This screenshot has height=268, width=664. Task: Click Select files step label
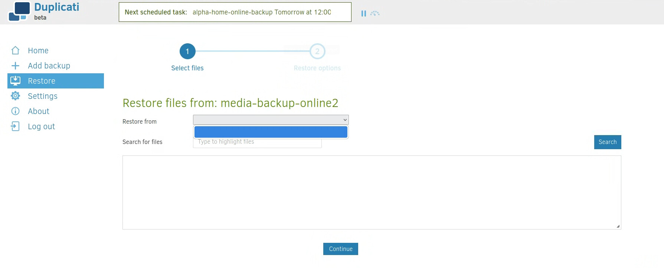187,68
